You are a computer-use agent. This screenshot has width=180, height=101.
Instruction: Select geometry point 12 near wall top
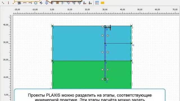coord(105,27)
